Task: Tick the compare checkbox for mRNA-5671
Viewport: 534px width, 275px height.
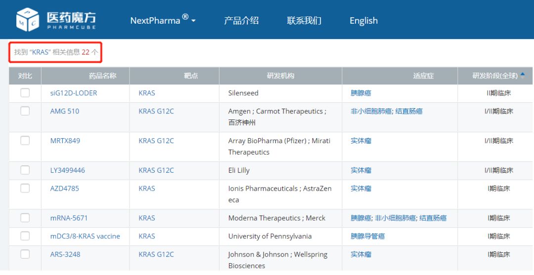Action: click(x=25, y=218)
